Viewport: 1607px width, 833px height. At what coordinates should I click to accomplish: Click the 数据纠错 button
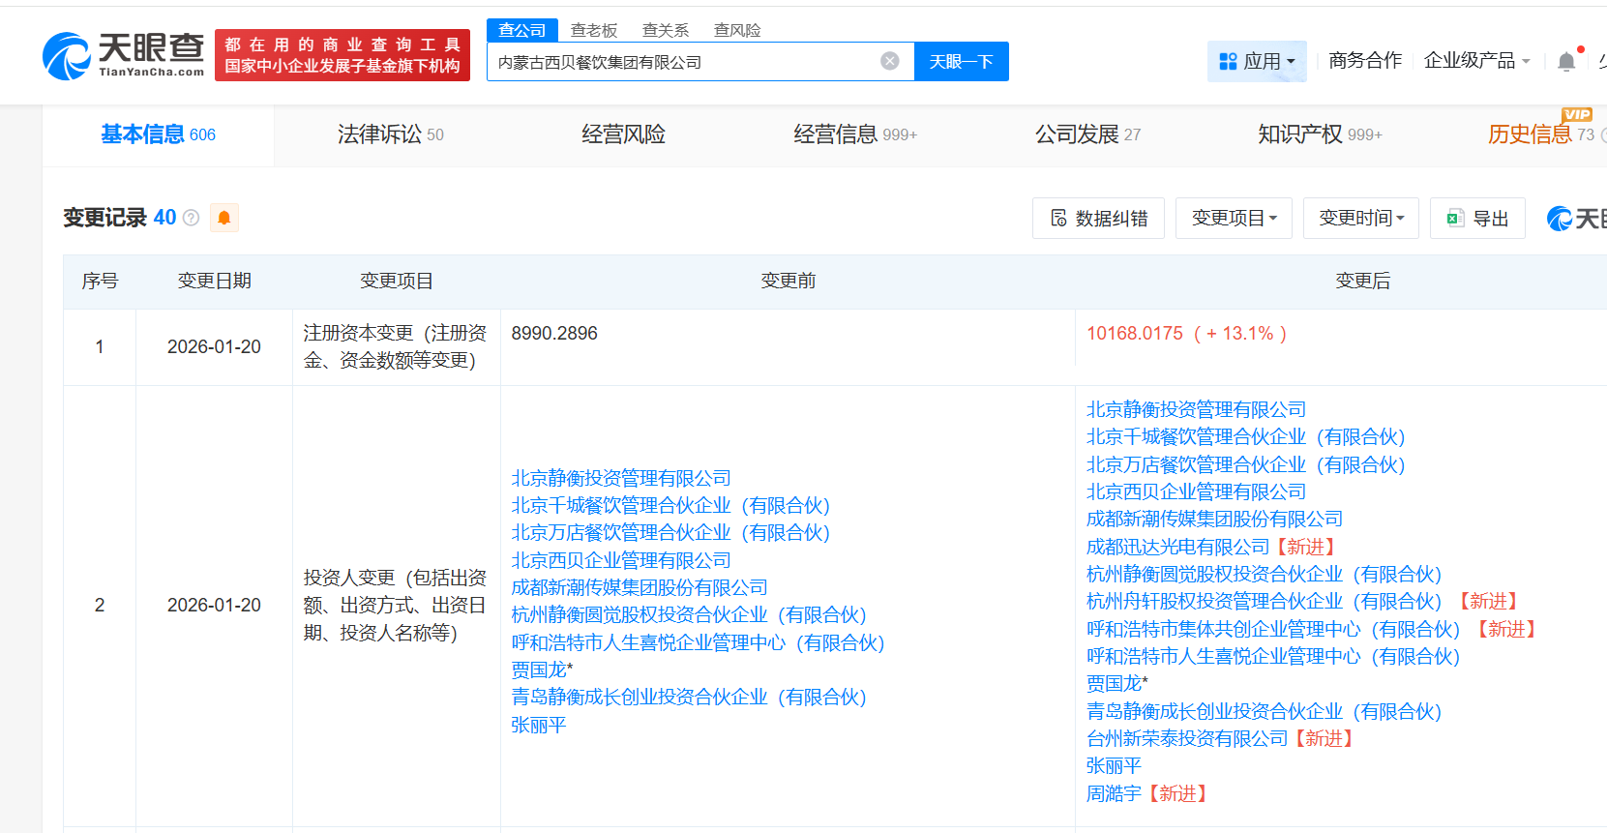[x=1100, y=219]
